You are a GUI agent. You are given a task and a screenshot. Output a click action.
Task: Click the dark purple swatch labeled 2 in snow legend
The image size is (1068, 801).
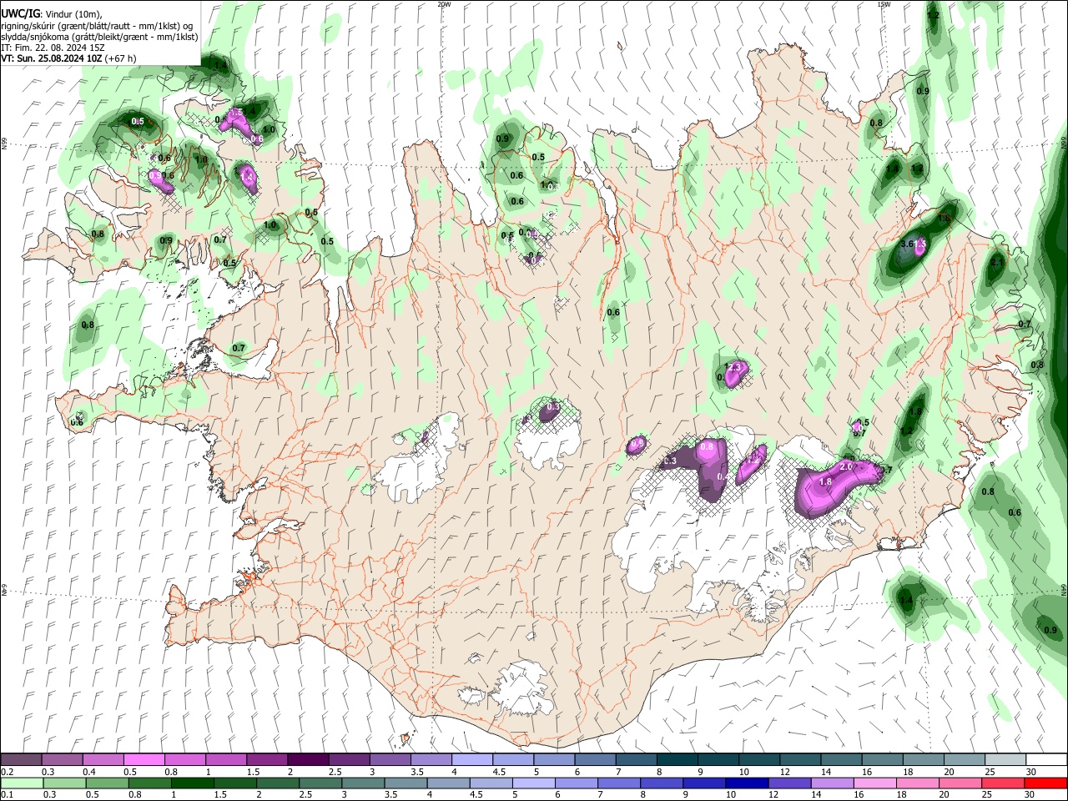tap(307, 760)
